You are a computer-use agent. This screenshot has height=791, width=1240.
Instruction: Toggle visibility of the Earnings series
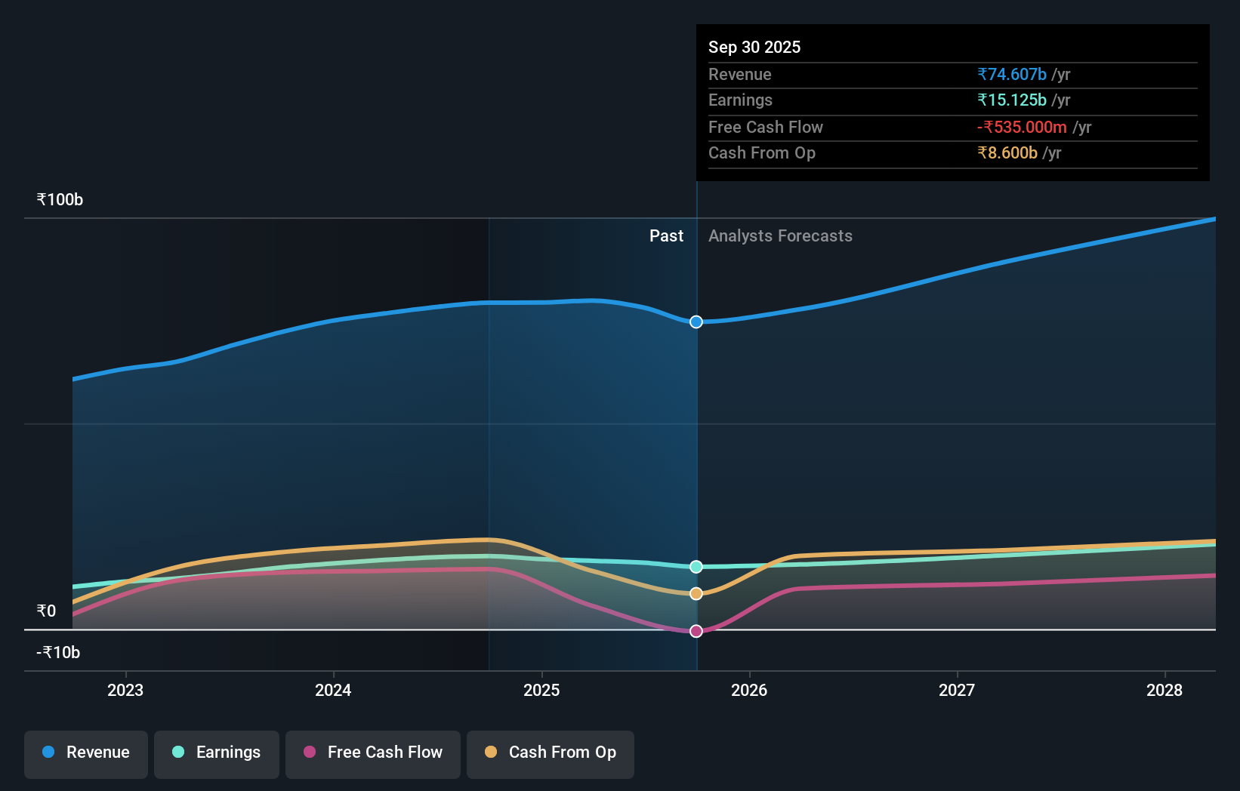tap(216, 753)
